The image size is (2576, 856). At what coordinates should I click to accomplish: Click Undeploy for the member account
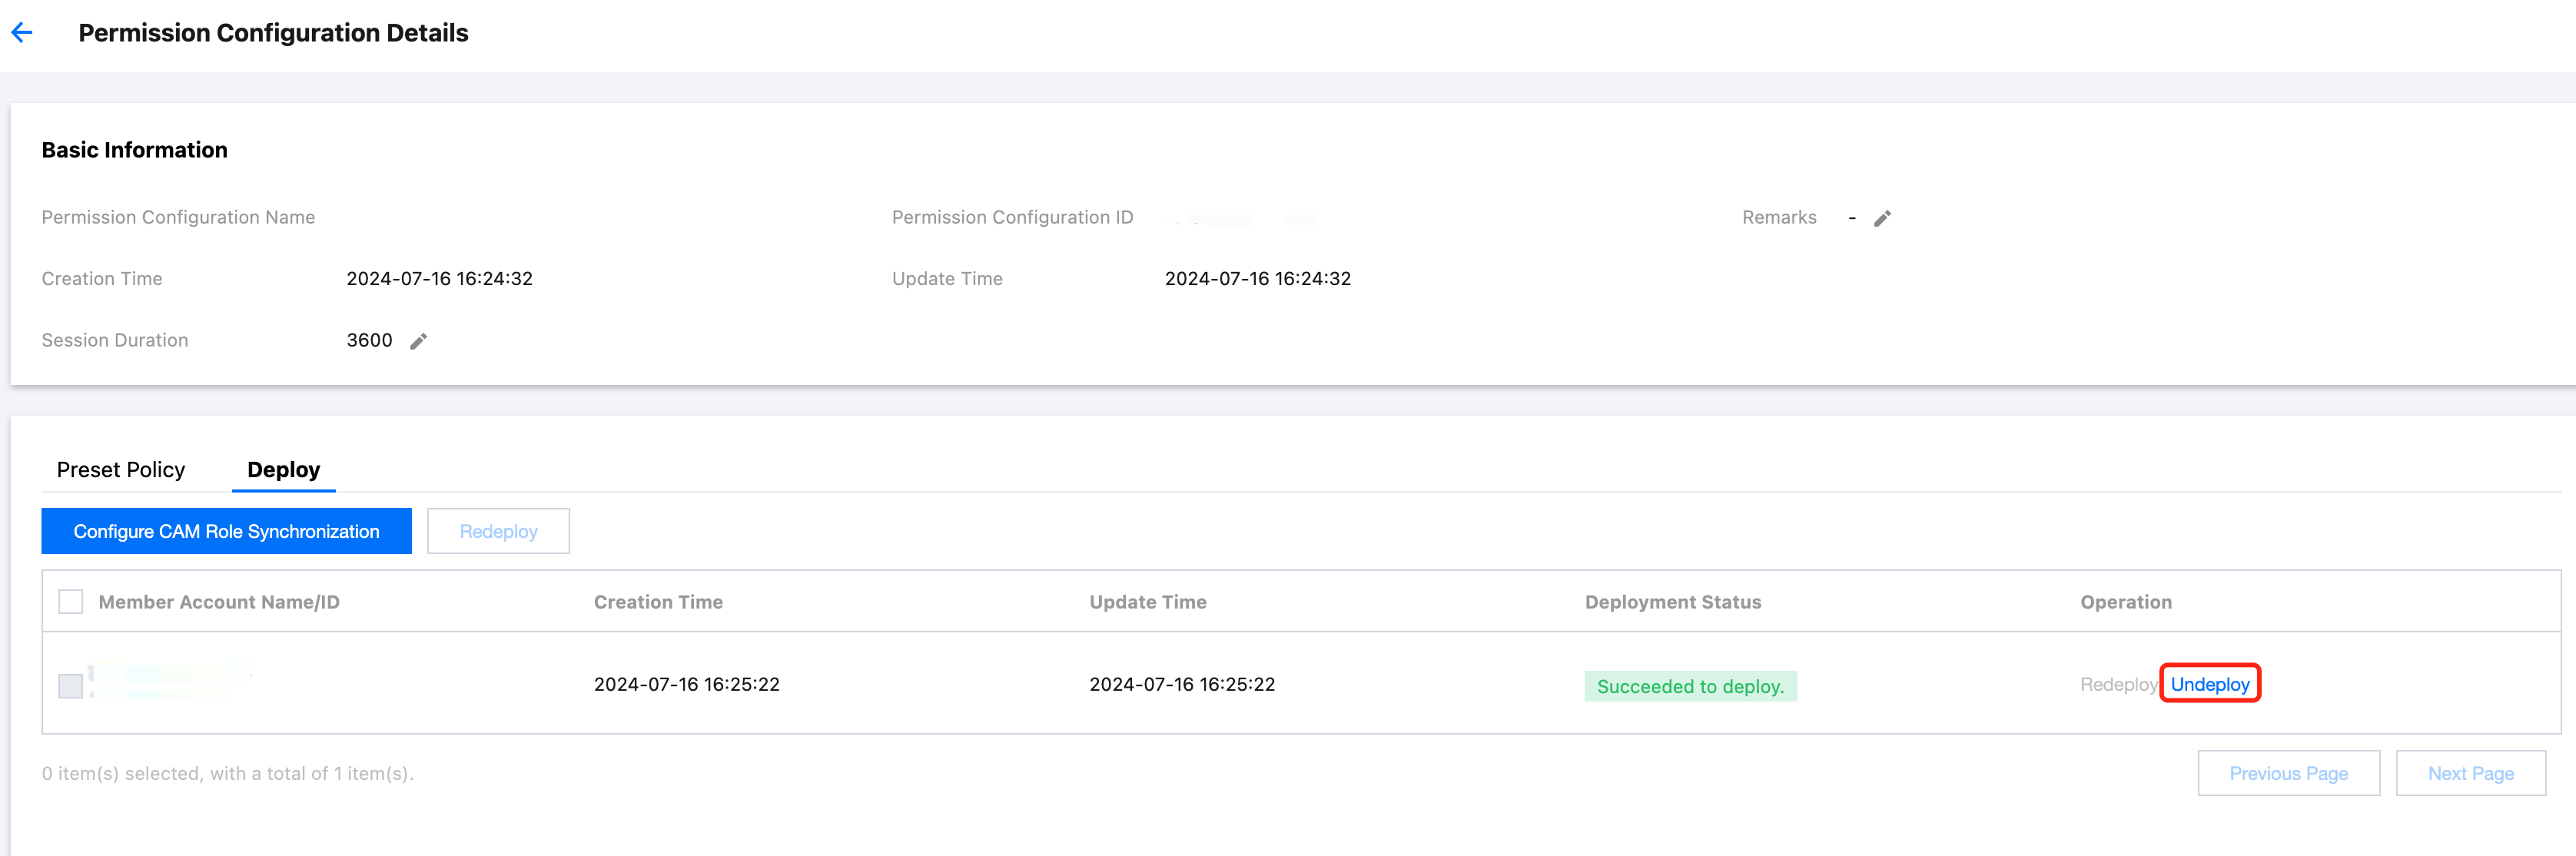click(2209, 685)
